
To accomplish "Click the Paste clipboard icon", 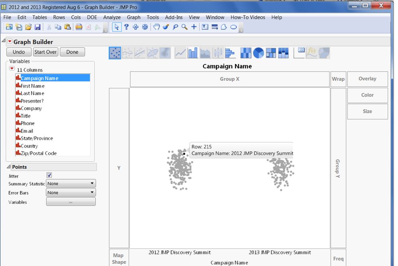I will tap(67, 27).
